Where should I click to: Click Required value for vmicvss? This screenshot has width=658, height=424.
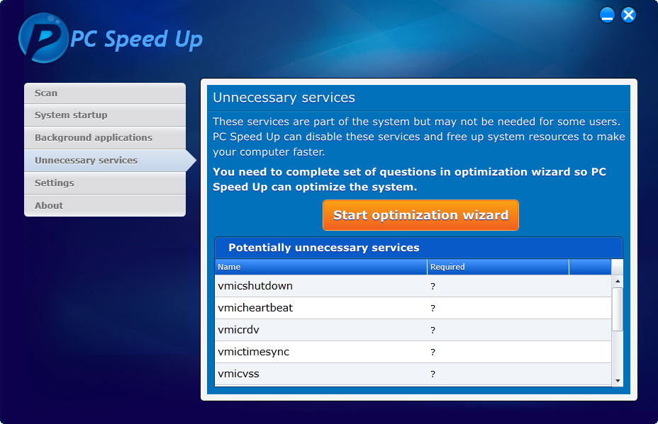(x=433, y=374)
